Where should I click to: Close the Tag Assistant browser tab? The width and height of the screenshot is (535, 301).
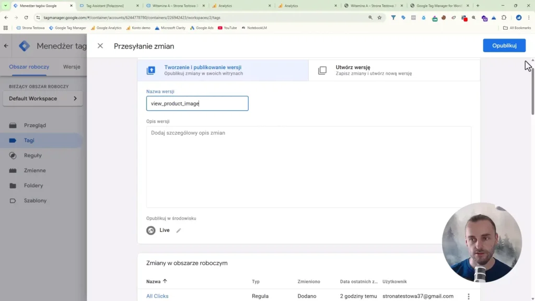click(x=137, y=6)
